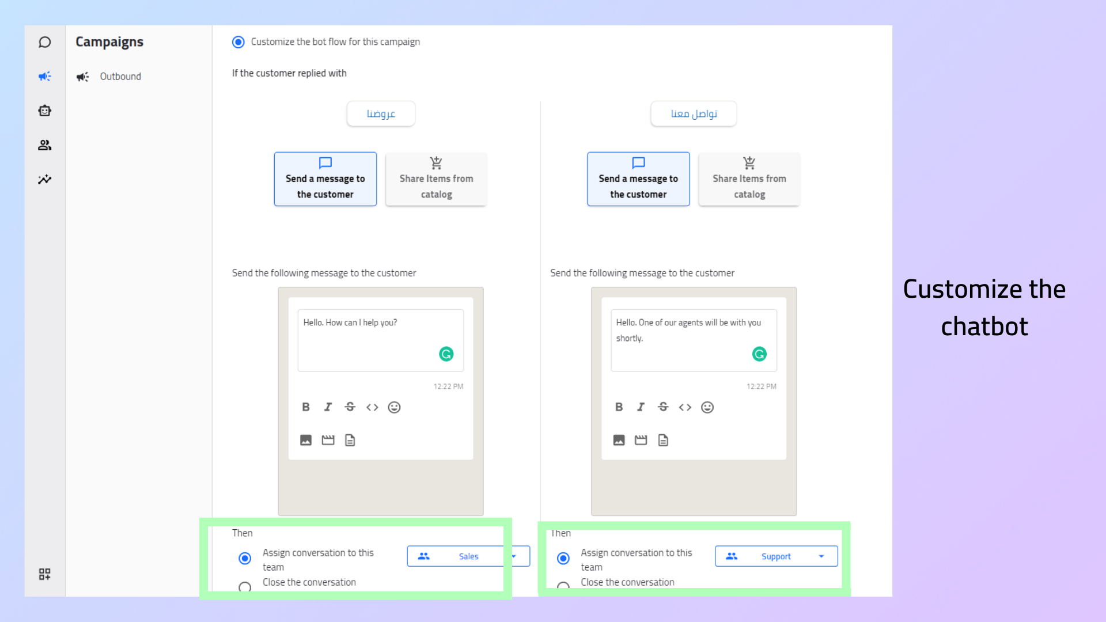
Task: Select 'Assign conversation to this team' for Support
Action: pos(563,558)
